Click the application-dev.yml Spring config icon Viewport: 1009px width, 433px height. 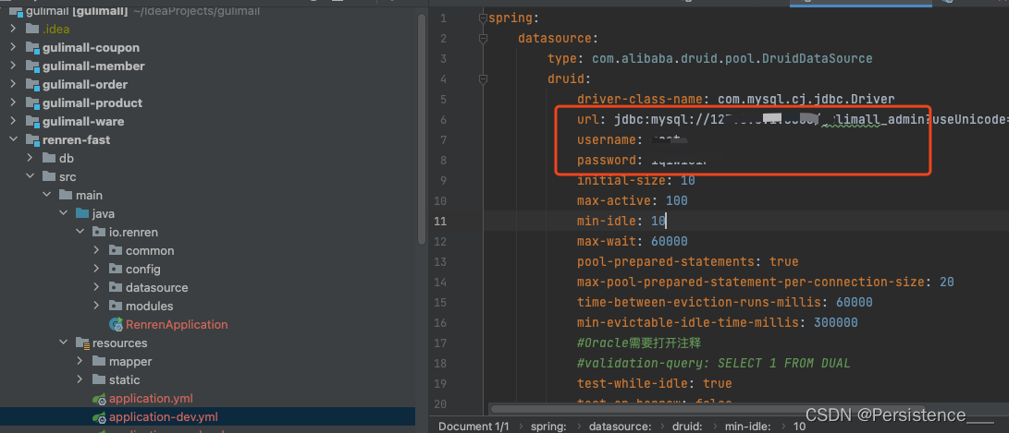click(x=99, y=417)
